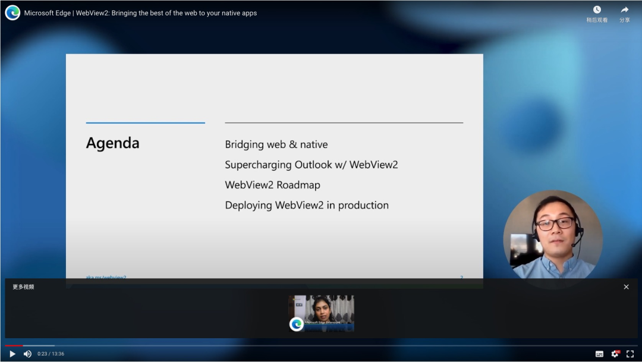Click the 更多视频 label
This screenshot has height=362, width=642.
(x=23, y=287)
